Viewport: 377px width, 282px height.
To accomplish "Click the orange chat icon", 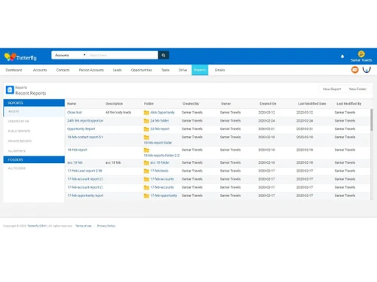I will 355,70.
